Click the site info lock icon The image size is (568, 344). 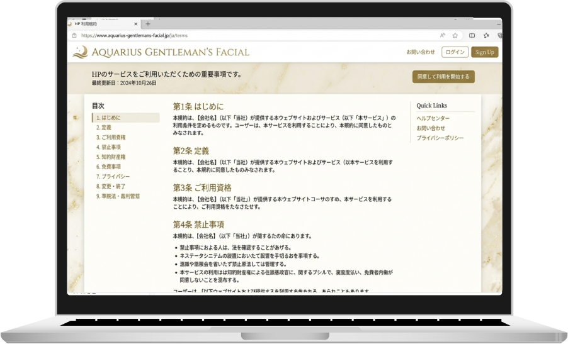pos(74,35)
